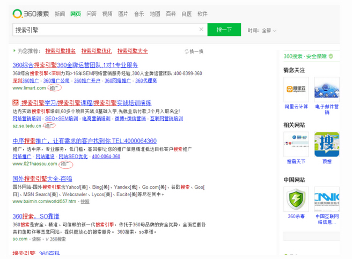The height and width of the screenshot is (259, 352).
Task: Open 快照 for the baimin.com result
Action: tap(85, 202)
